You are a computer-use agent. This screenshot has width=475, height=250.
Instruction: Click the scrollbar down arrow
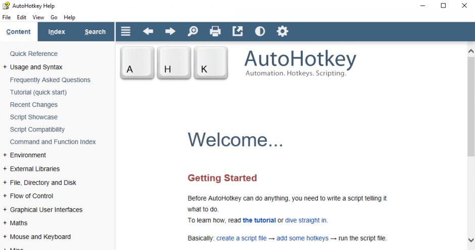[471, 240]
